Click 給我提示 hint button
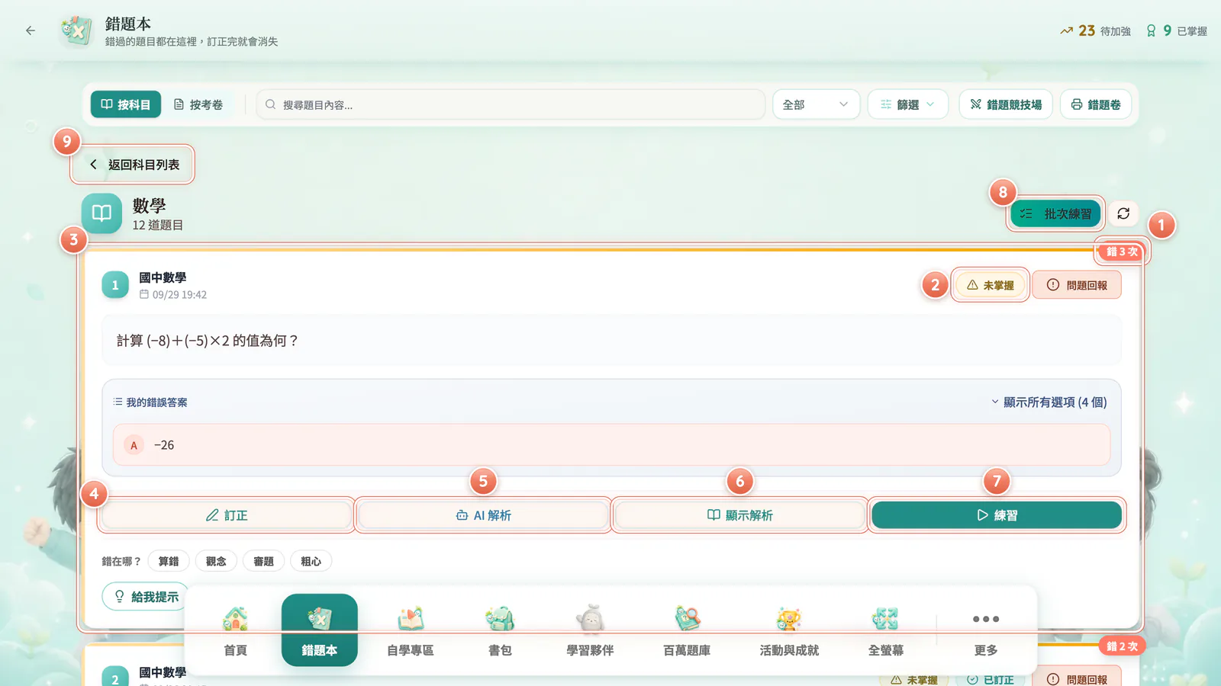This screenshot has height=686, width=1221. [x=146, y=597]
